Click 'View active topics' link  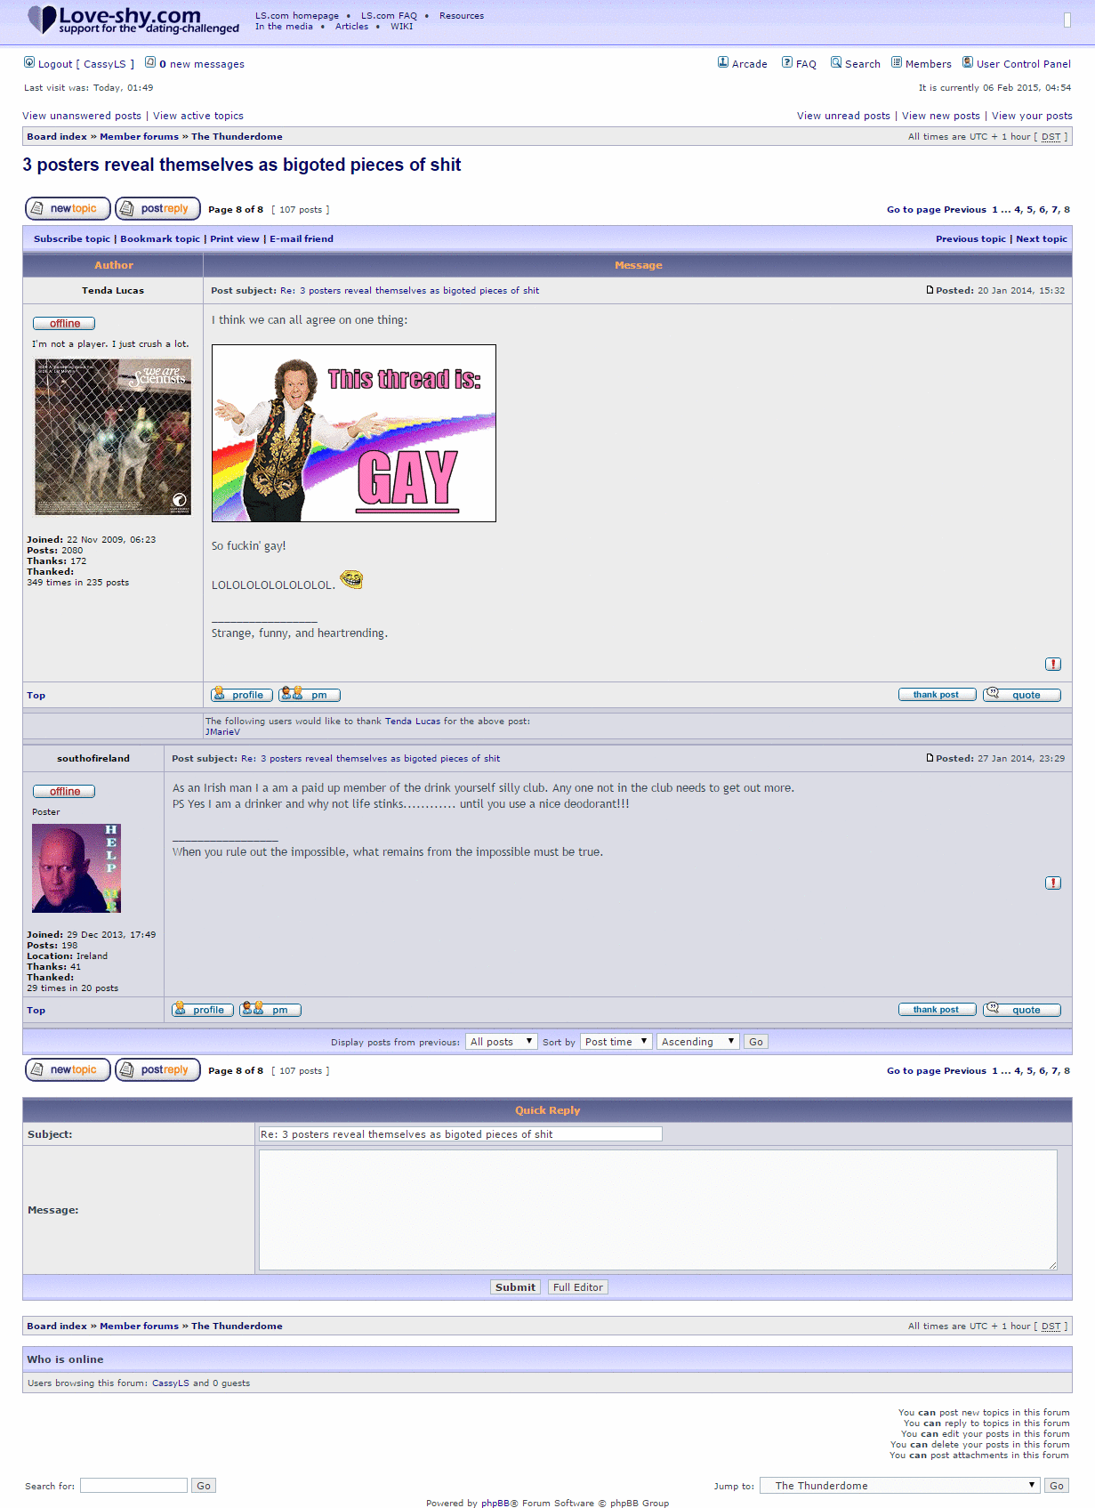coord(198,116)
